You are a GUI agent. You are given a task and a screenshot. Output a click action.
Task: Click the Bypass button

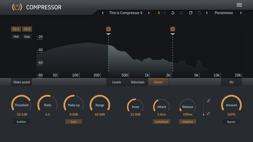[x=231, y=122]
